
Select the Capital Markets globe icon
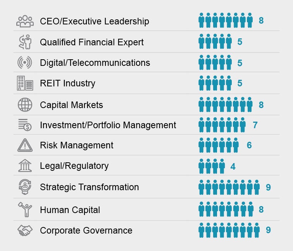pyautogui.click(x=25, y=105)
